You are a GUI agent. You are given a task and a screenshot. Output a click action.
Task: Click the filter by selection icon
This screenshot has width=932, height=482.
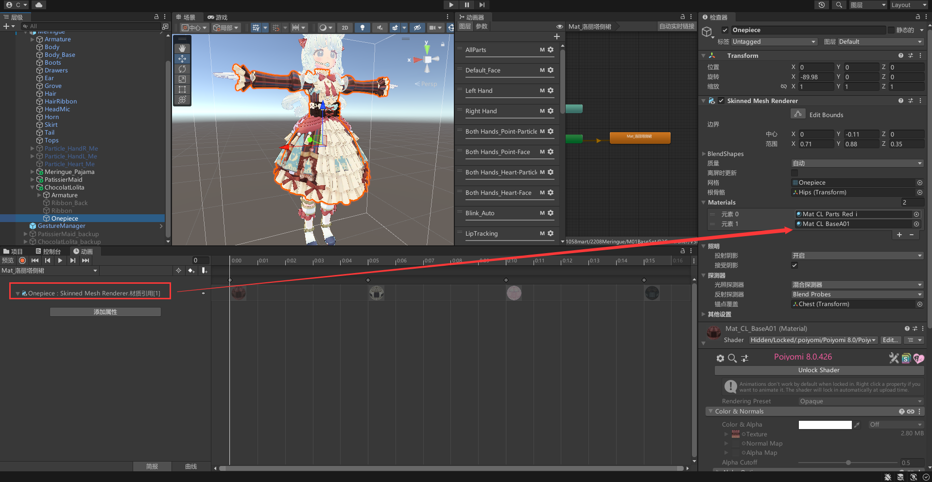(x=178, y=271)
